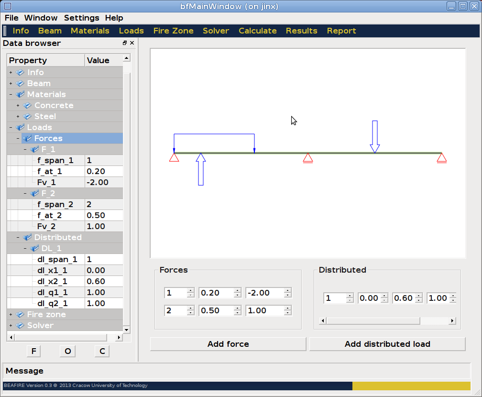
Task: Click the Steel item icon in Data browser
Action: coord(27,117)
